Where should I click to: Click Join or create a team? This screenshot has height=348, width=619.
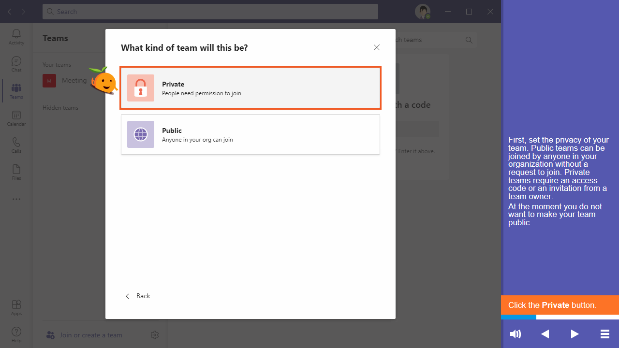tap(85, 335)
